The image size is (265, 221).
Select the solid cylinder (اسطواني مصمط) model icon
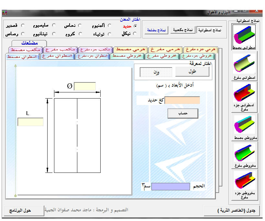pos(244,37)
